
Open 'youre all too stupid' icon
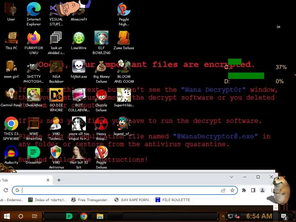(79, 129)
